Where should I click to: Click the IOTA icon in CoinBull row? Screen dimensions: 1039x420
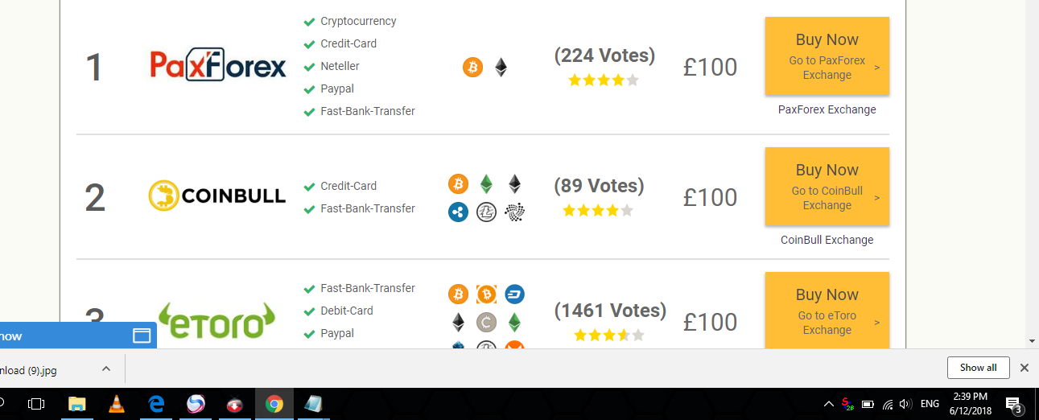tap(514, 212)
